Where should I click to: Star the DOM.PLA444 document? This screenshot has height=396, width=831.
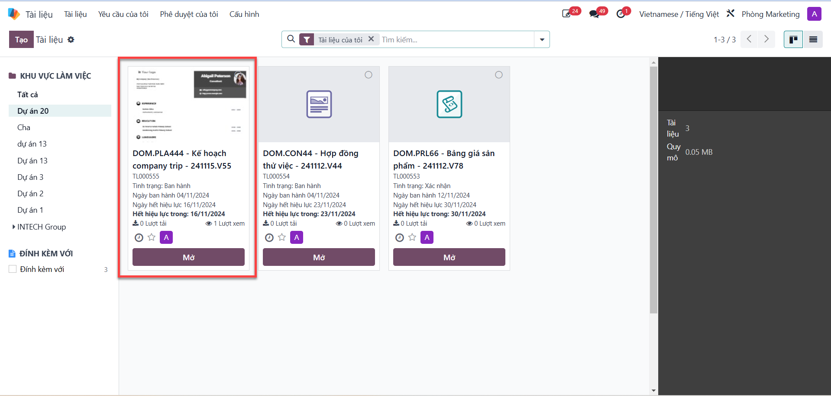pos(152,237)
